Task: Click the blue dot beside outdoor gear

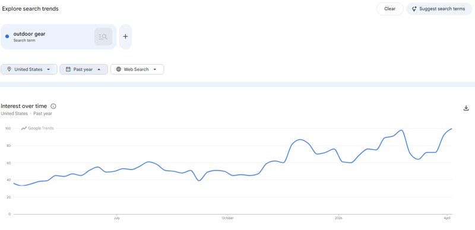Action: click(x=7, y=37)
